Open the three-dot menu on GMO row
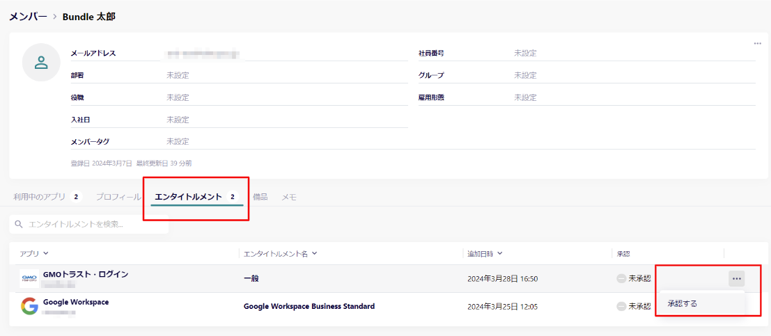 737,278
